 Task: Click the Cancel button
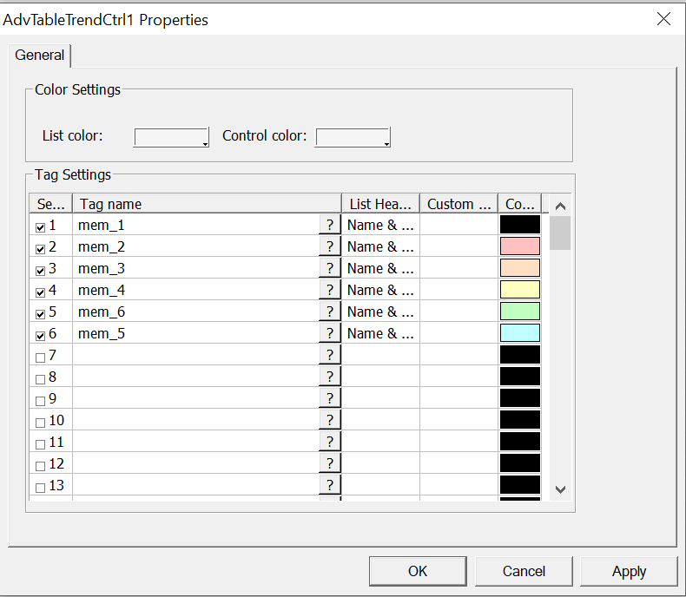tap(524, 571)
